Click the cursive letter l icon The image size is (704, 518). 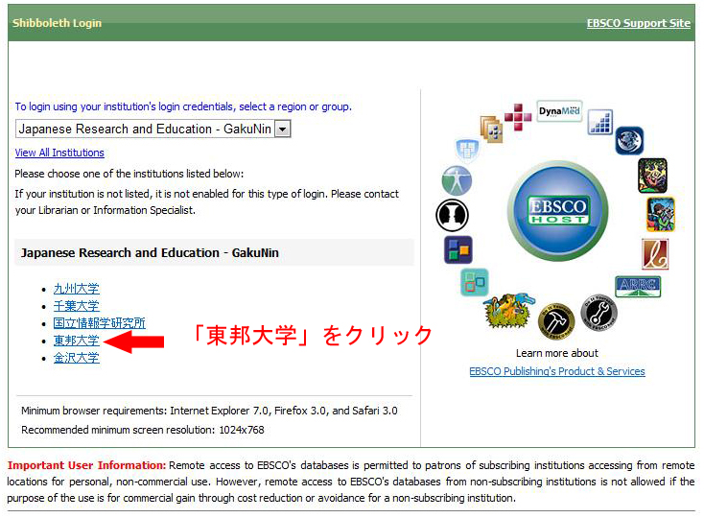coord(655,254)
